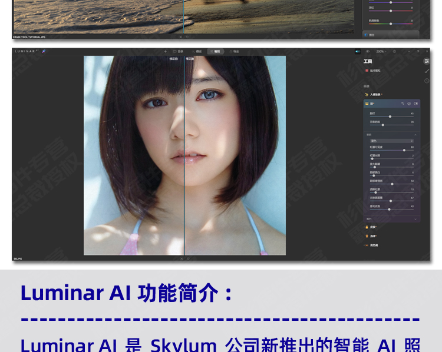Open the history clock sidebar icon
Image resolution: width=442 pixels, height=352 pixels.
[427, 81]
